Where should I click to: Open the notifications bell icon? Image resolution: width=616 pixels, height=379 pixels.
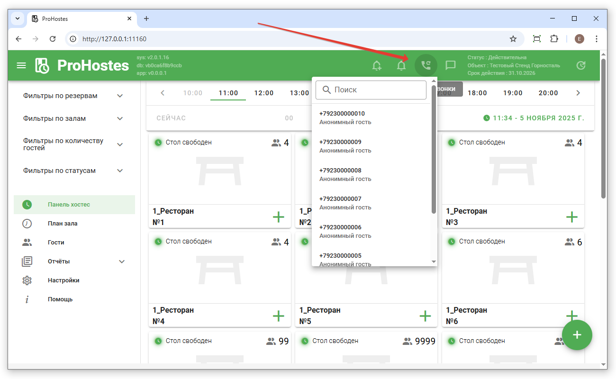[401, 65]
